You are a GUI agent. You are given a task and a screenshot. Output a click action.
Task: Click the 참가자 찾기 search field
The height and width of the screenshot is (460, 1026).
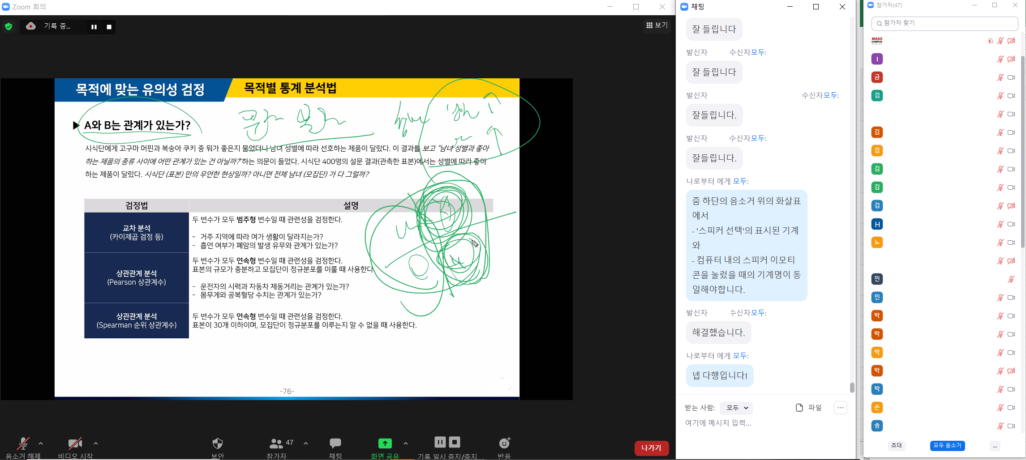tap(945, 23)
